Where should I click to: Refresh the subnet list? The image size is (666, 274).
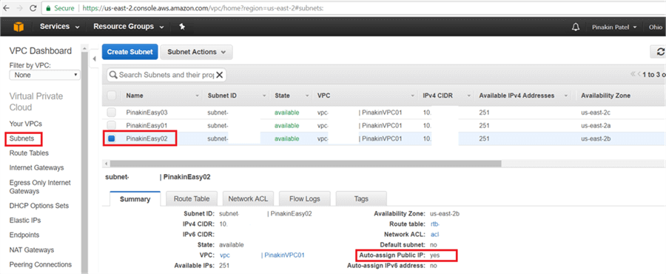pyautogui.click(x=660, y=51)
